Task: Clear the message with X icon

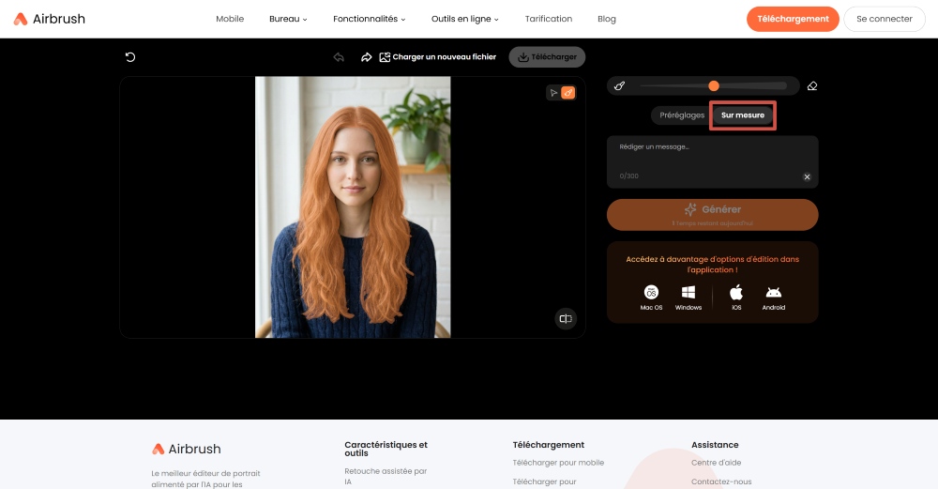Action: [807, 176]
